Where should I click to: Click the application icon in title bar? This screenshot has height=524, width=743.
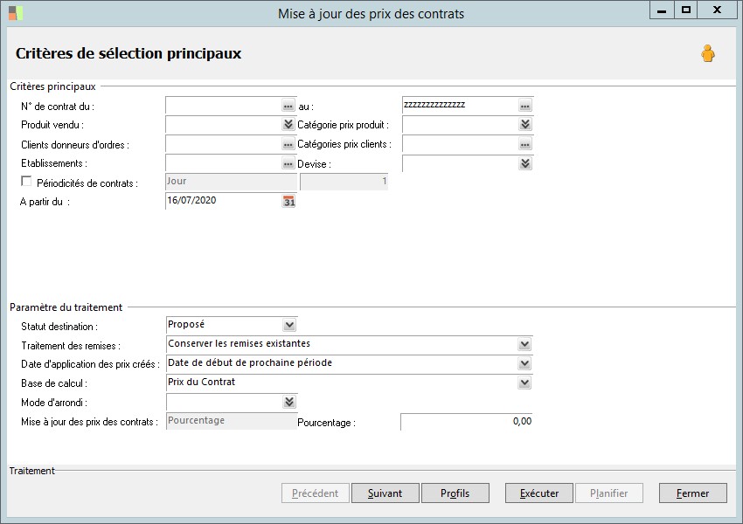[16, 12]
